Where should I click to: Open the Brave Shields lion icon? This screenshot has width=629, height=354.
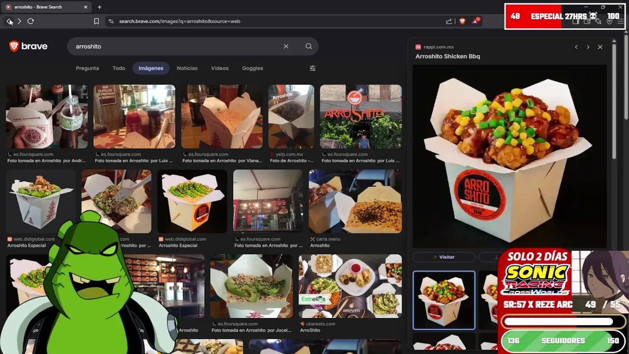point(462,21)
